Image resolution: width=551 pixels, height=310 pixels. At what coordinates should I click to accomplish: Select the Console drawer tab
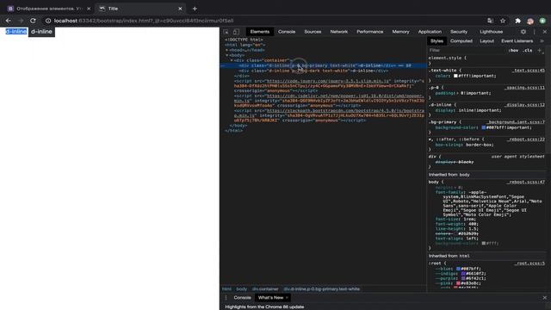pos(242,298)
